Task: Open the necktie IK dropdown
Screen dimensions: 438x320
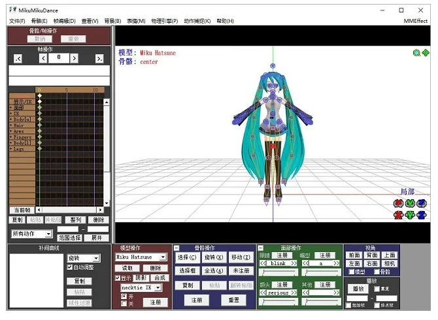Action: pos(158,287)
